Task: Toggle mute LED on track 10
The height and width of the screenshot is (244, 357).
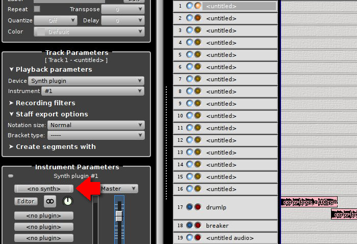Action: (x=189, y=115)
